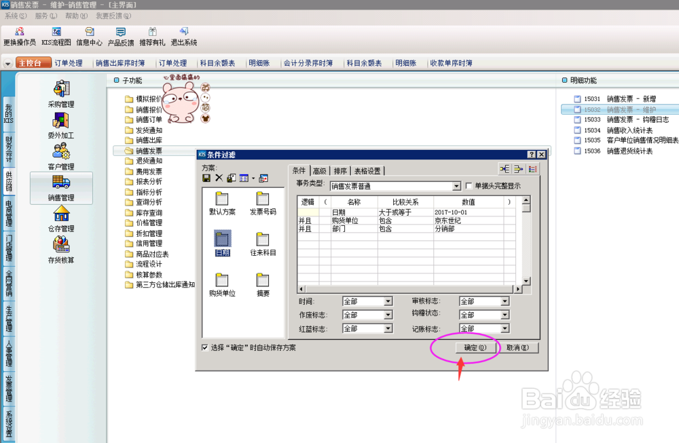
Task: Click the 京东世纪 value cell
Action: point(468,220)
